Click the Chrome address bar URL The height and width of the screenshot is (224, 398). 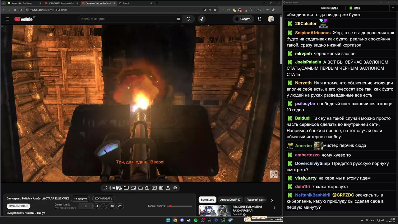[48, 10]
